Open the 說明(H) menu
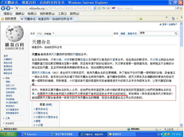 click(75, 14)
